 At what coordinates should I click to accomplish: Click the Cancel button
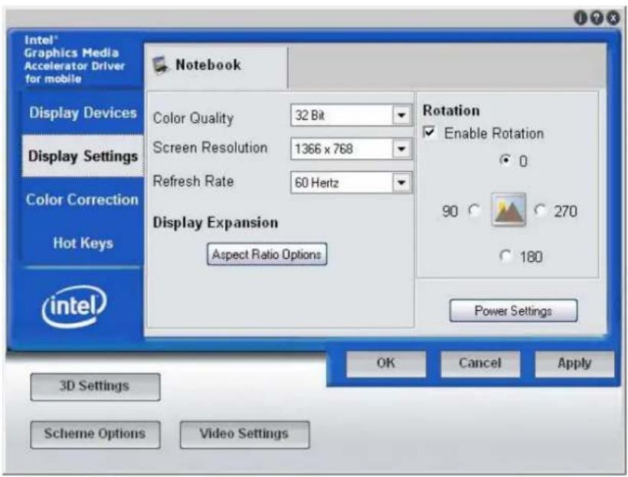[x=480, y=363]
